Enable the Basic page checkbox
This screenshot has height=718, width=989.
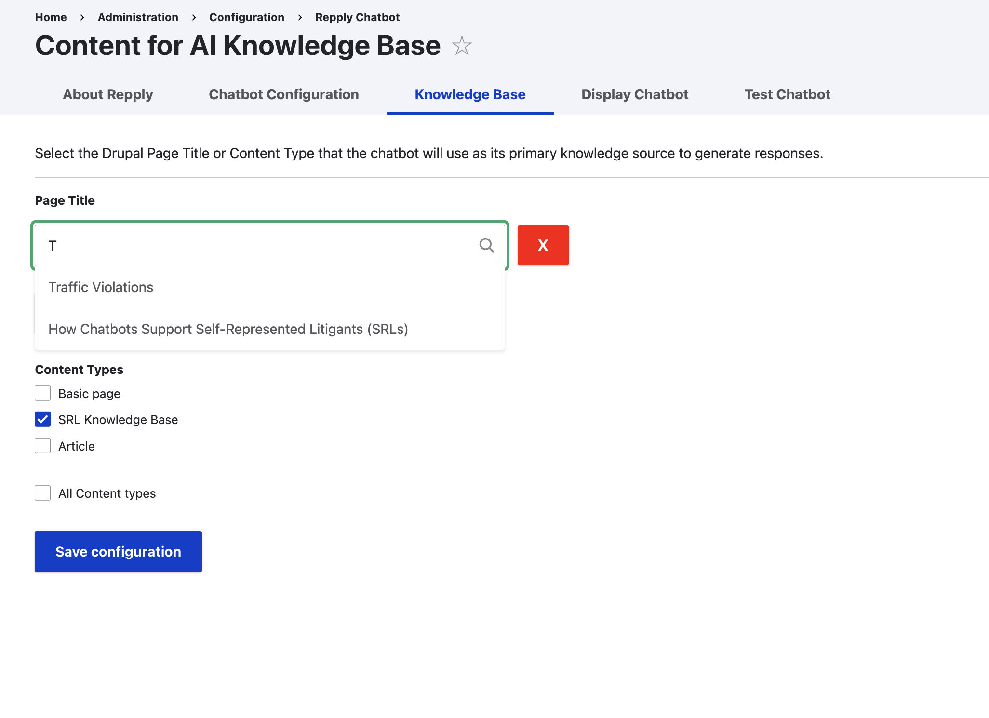[43, 393]
